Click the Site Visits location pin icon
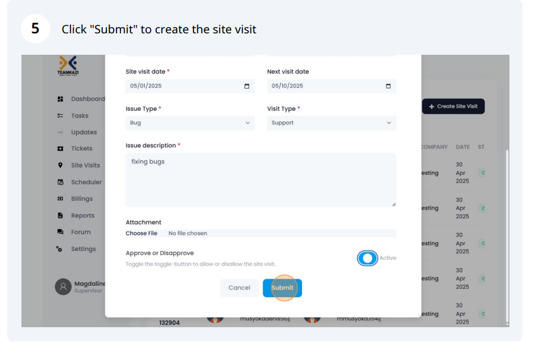This screenshot has height=353, width=534. 61,165
